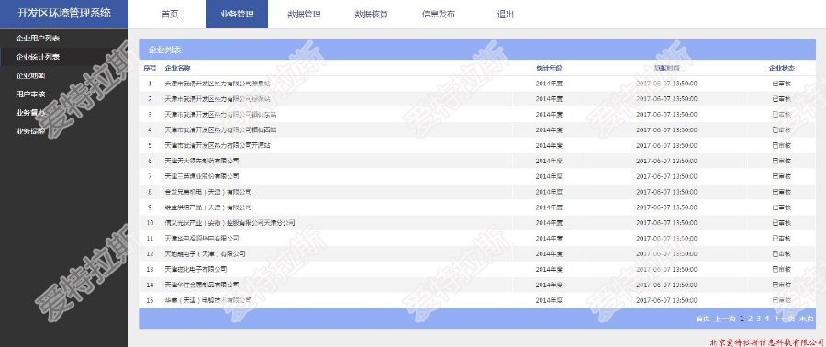Open 企业地图 in the sidebar
The height and width of the screenshot is (347, 826).
click(x=30, y=75)
